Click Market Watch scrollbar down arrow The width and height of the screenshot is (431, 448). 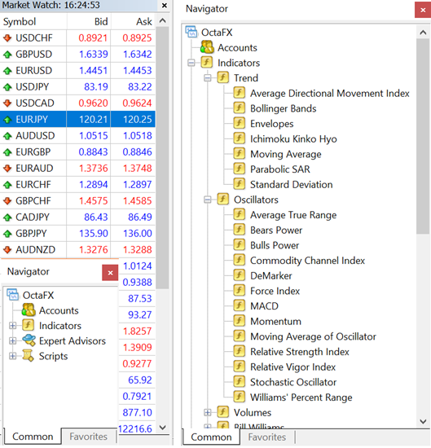[163, 428]
